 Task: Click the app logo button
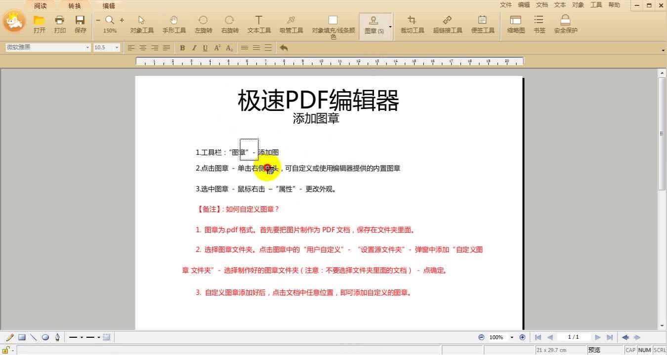coord(14,22)
